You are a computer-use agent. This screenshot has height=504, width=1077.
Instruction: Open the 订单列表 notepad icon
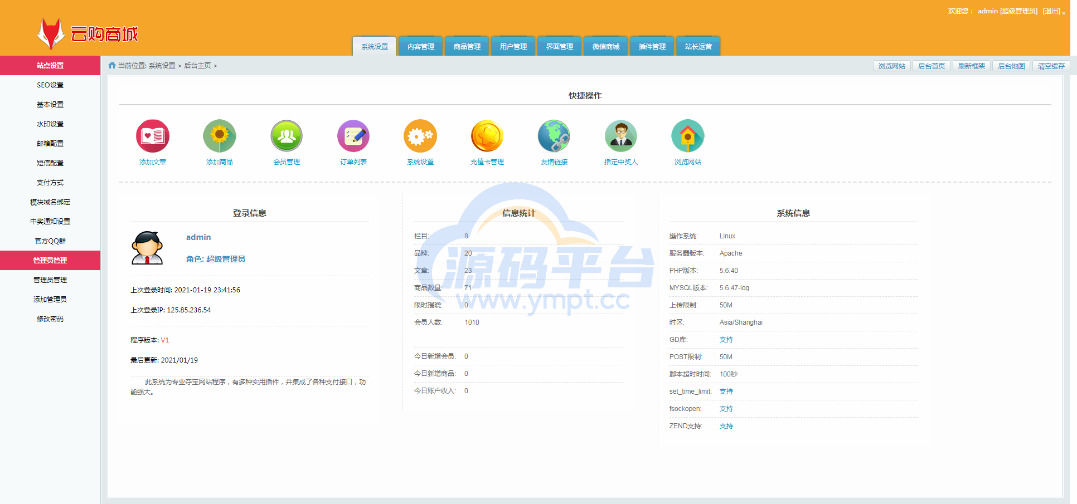point(353,136)
